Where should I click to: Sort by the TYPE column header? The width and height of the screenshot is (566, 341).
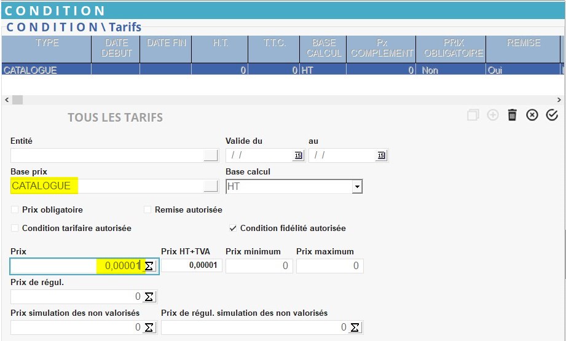coord(47,43)
